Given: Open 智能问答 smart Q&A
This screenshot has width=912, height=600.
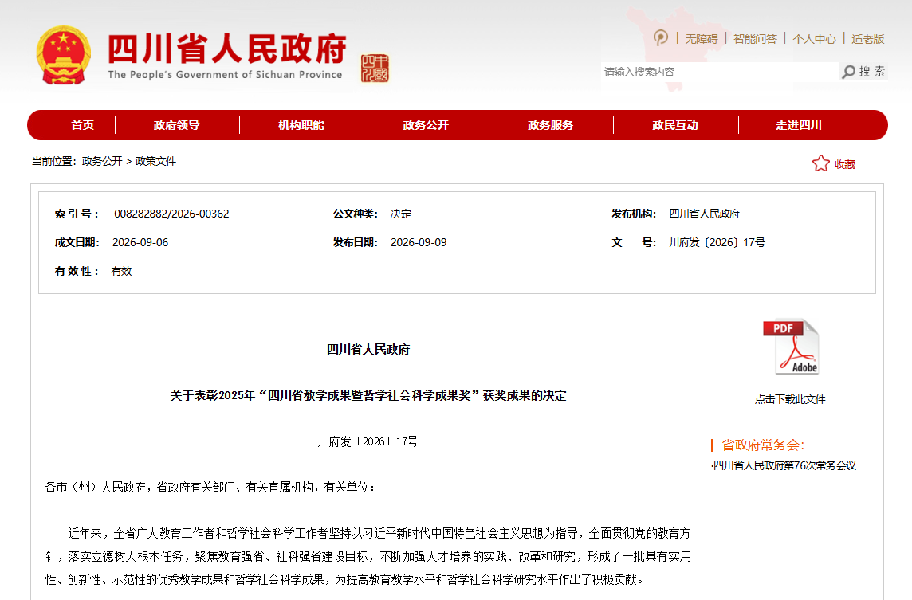Looking at the screenshot, I should coord(755,39).
